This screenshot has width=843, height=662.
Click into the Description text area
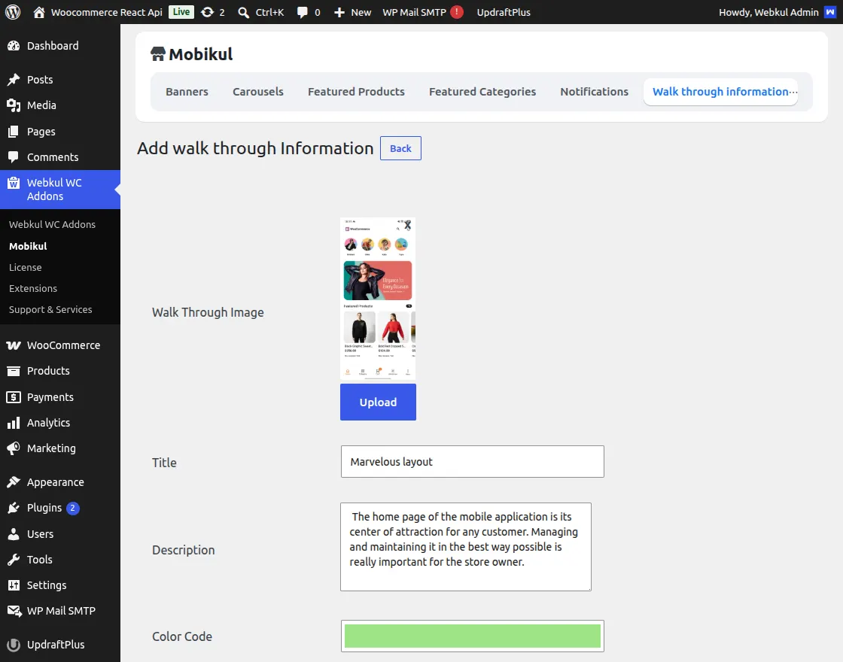point(466,547)
